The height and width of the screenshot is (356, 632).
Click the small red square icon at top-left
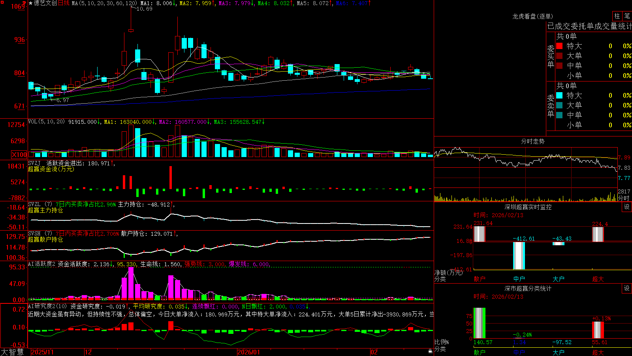click(2, 2)
